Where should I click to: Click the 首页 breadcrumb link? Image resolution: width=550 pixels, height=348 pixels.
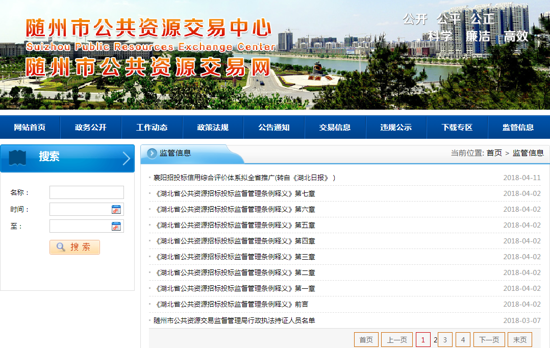pos(494,153)
